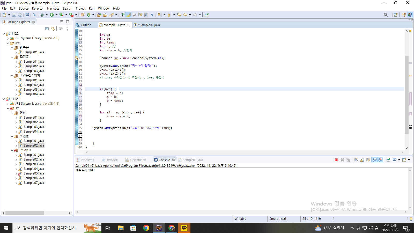Create a new Java package icon

tap(82, 15)
